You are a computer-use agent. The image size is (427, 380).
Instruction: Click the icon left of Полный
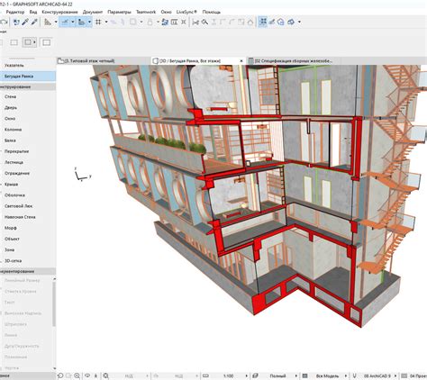pos(255,375)
